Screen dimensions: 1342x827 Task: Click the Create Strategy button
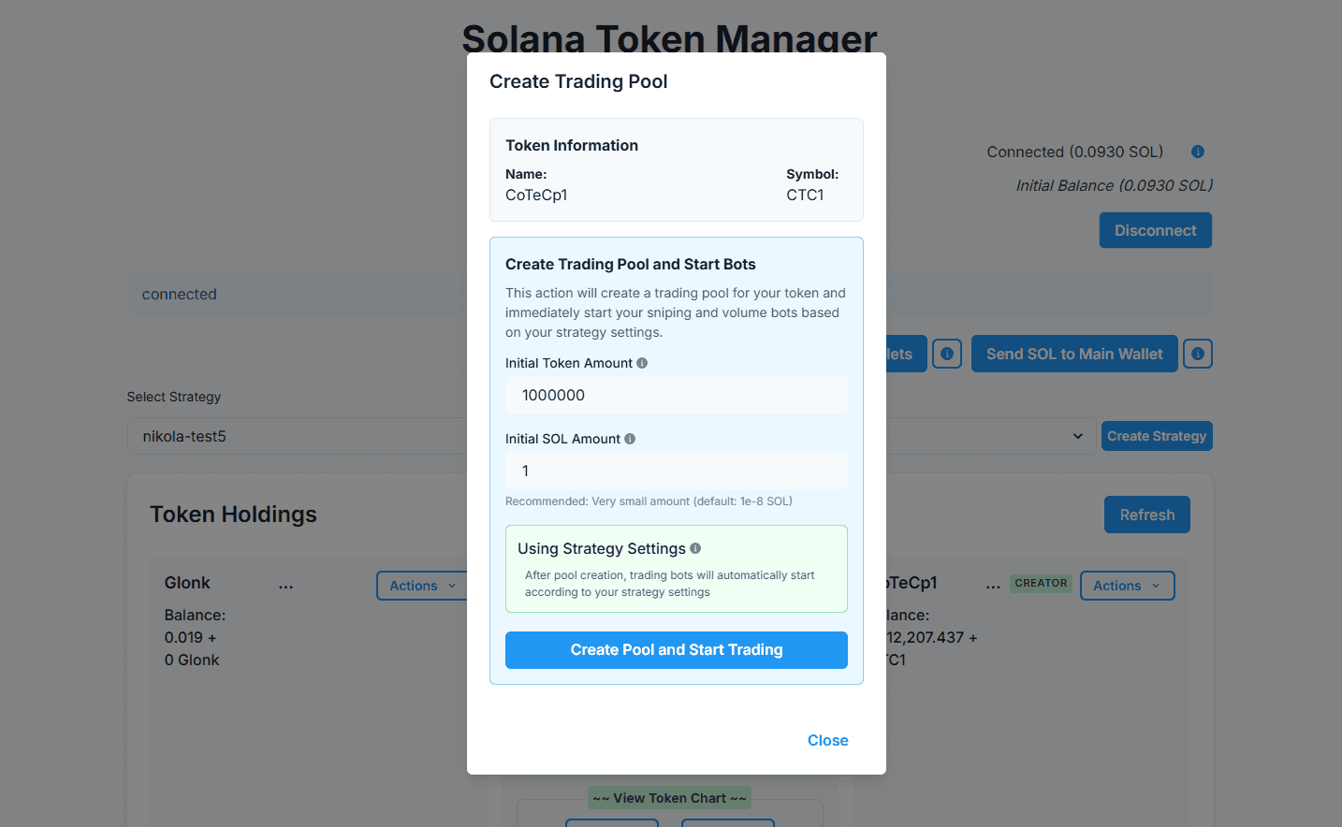click(1156, 436)
